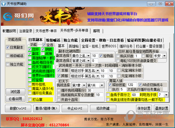
Task: Click the 中止Alt+2 button
Action: pos(75,108)
